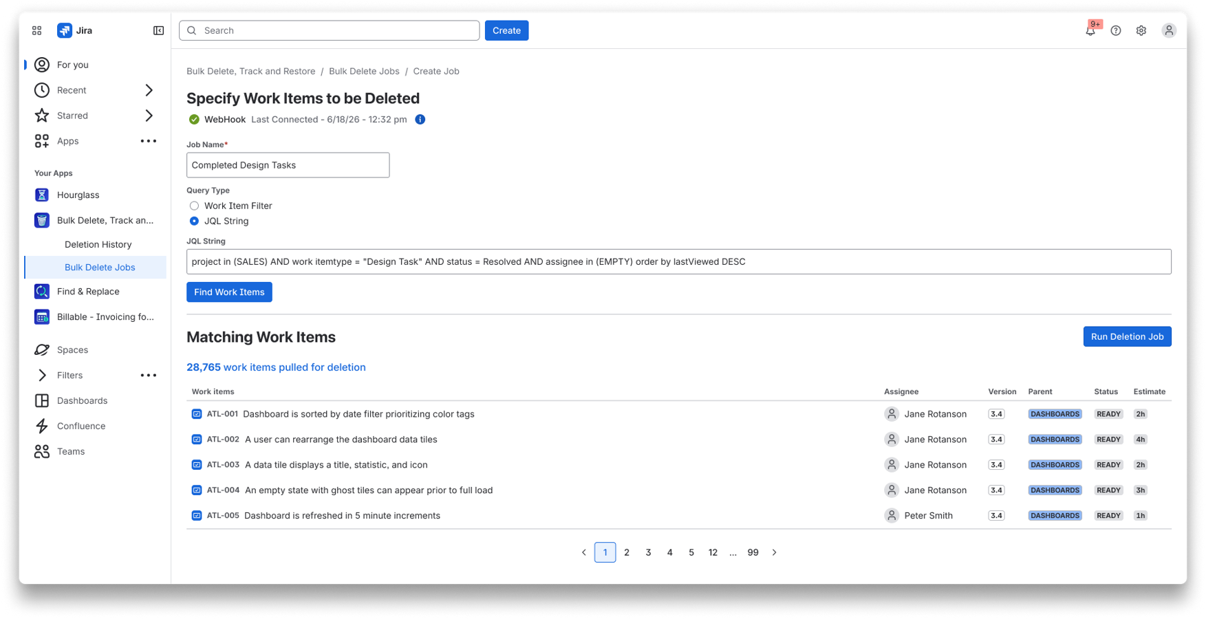The width and height of the screenshot is (1206, 619).
Task: Click the WebHook info icon
Action: click(x=420, y=120)
